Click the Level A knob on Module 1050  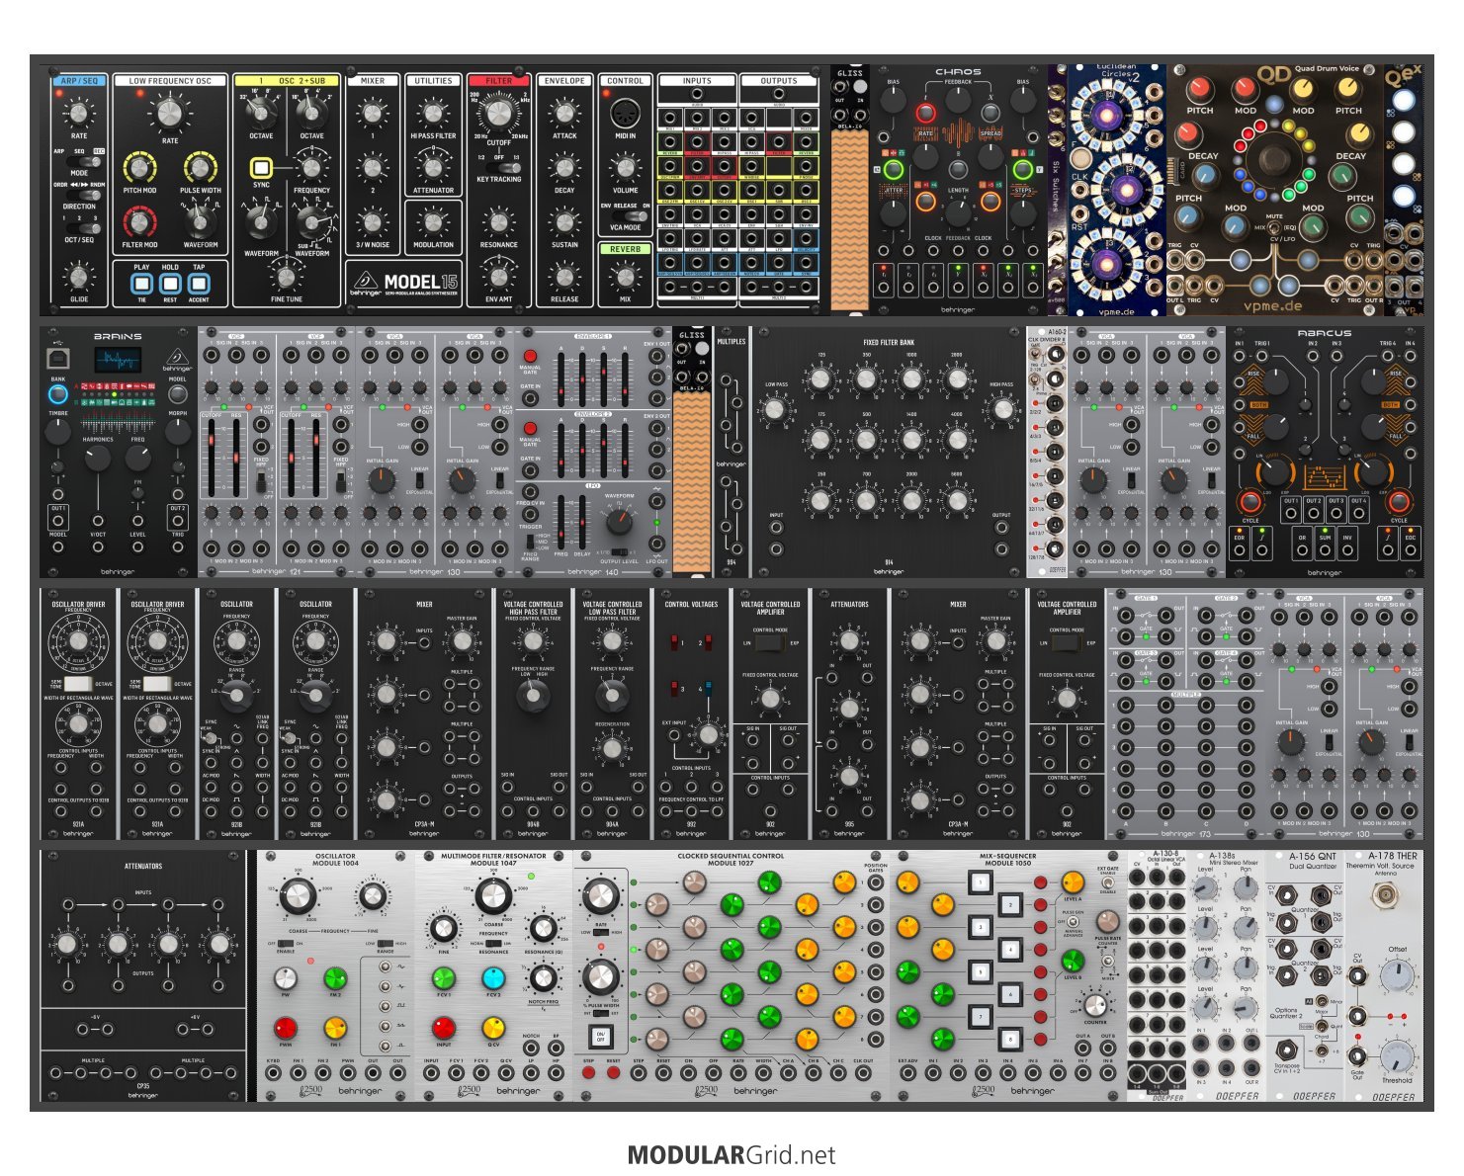point(1073,882)
